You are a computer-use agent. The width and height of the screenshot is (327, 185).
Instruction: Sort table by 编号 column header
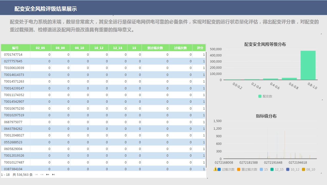point(15,48)
